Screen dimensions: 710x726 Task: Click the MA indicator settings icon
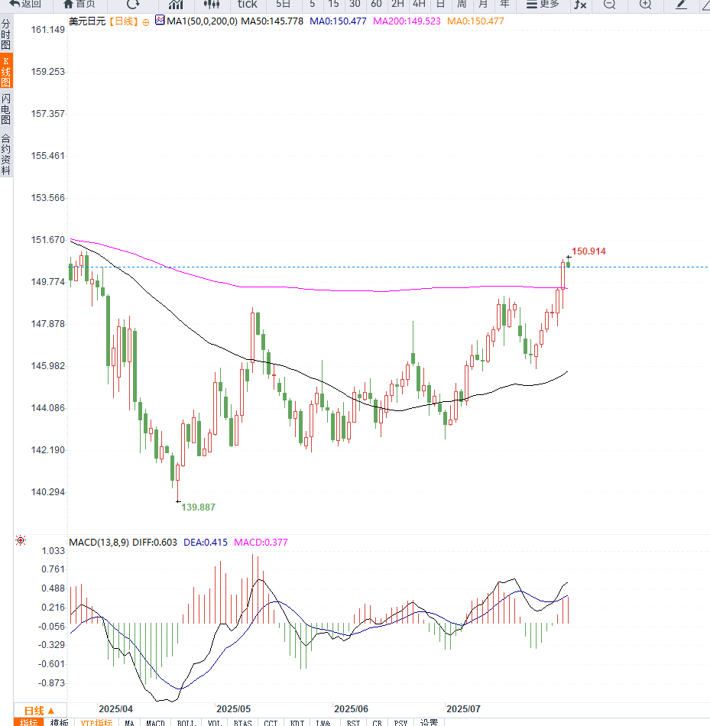[x=160, y=21]
